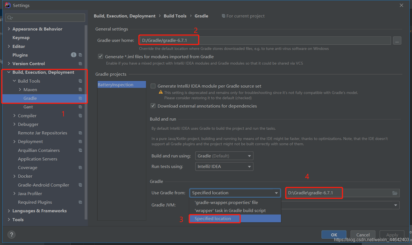
Task: Click the project-level icon beside Coverage
Action: 80,167
